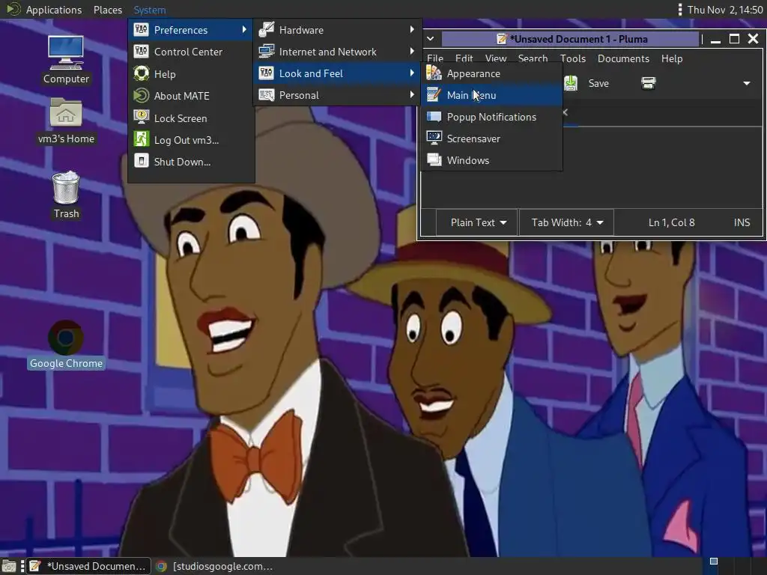
Task: Open the Places menu
Action: pyautogui.click(x=108, y=10)
